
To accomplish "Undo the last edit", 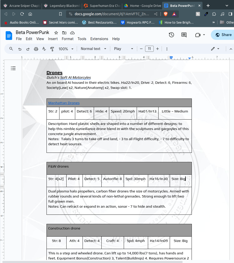I will 20,49.
